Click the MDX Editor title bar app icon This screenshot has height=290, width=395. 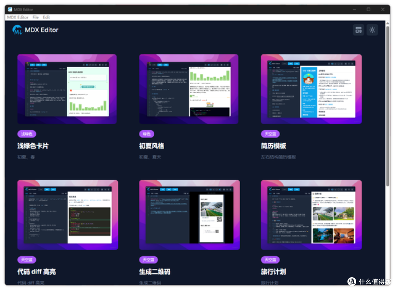click(10, 9)
